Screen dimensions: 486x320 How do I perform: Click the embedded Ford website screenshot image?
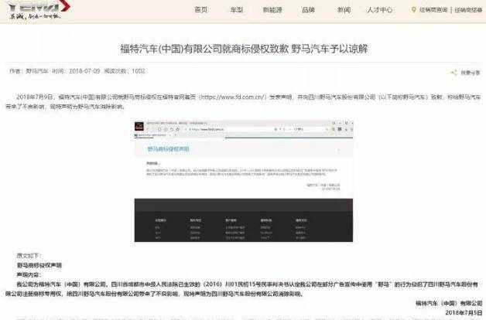pyautogui.click(x=244, y=181)
